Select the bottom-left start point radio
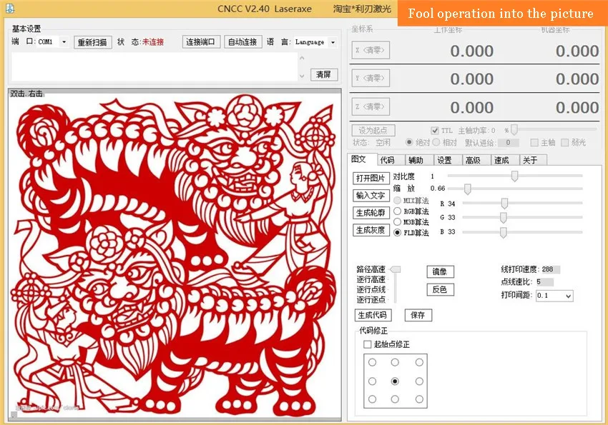Image resolution: width=608 pixels, height=425 pixels. (372, 399)
